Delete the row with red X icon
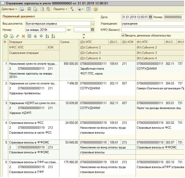Screen dimensions: 185x178 [23, 36]
